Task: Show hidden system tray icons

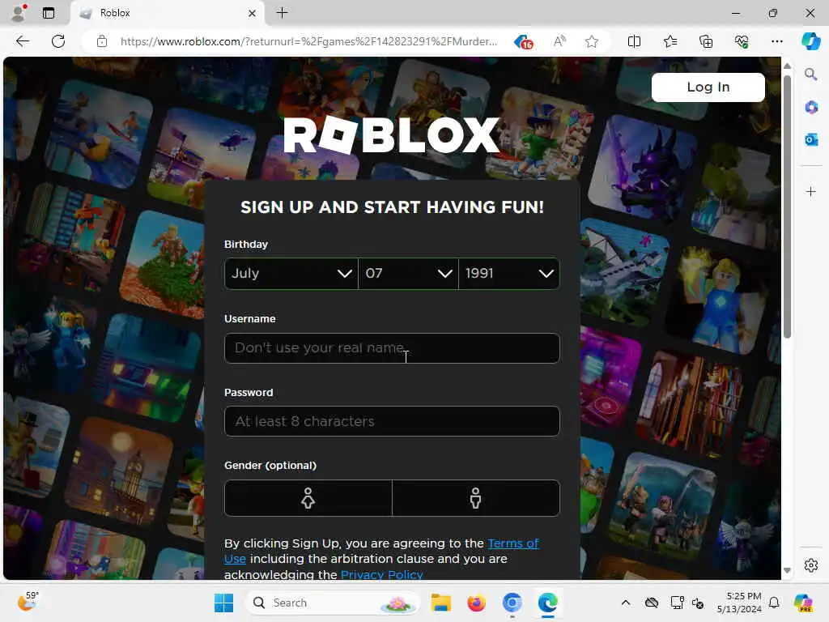Action: pyautogui.click(x=626, y=603)
